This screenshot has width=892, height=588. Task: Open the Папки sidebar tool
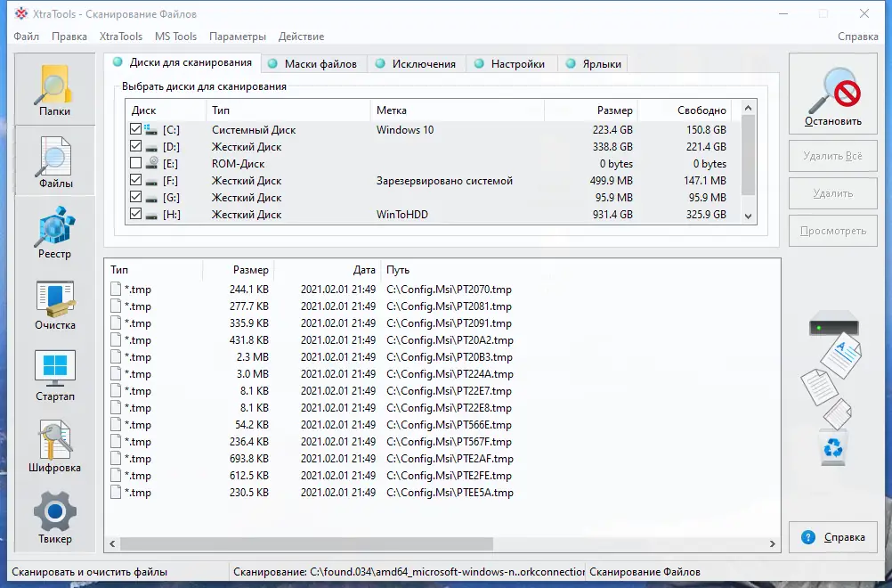point(54,90)
